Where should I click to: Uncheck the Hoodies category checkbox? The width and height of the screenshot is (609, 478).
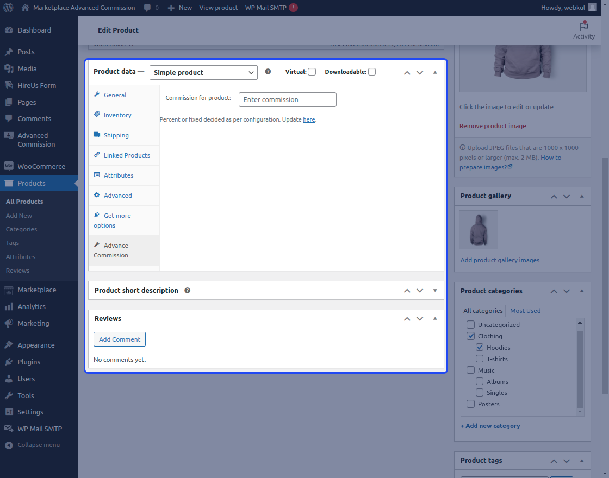point(480,347)
